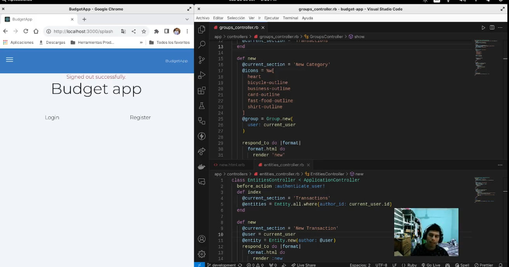Viewport: 509px width, 267px height.
Task: Open the Herramientas Prod bookmark folder
Action: pos(92,42)
